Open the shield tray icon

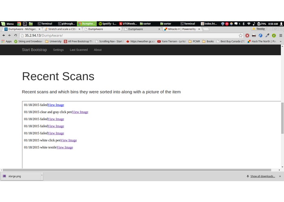click(x=223, y=24)
